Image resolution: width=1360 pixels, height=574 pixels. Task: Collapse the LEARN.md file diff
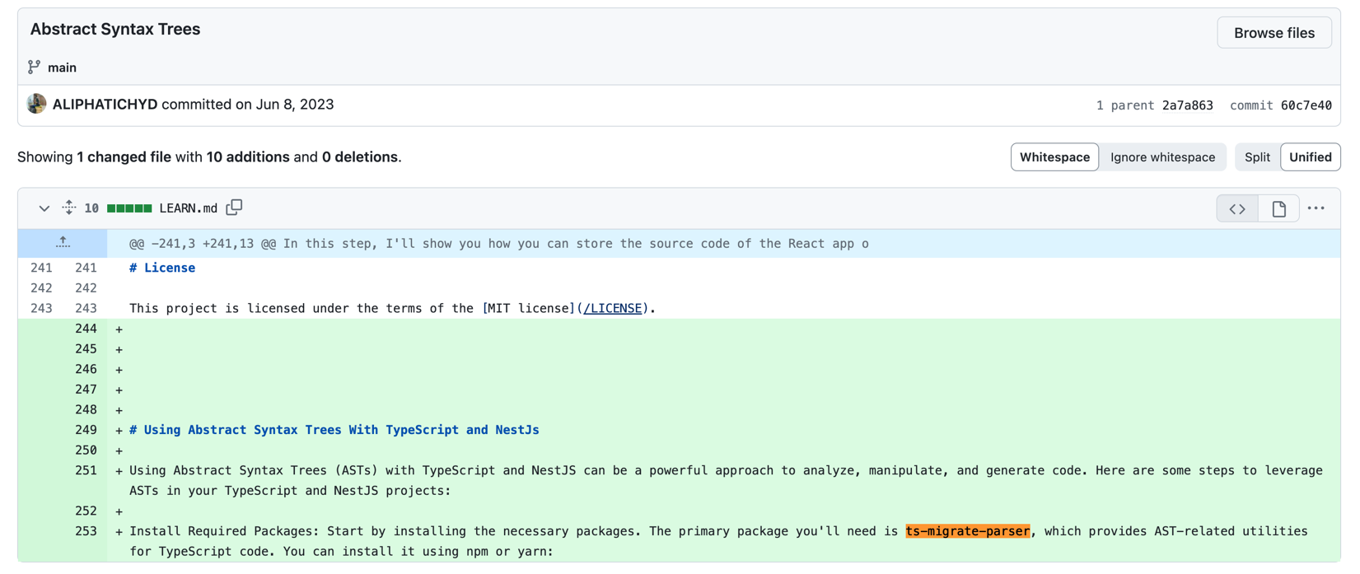(44, 208)
